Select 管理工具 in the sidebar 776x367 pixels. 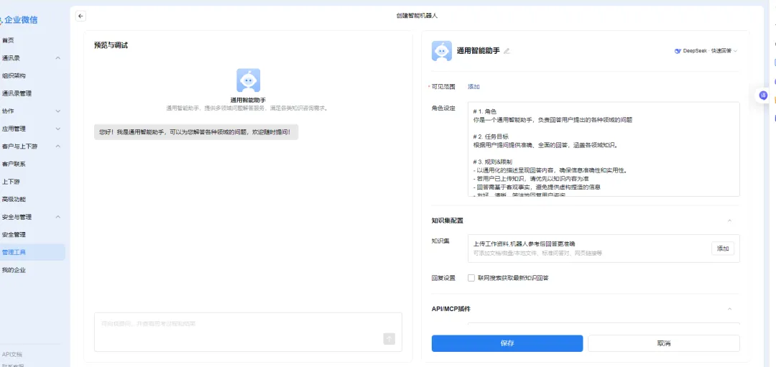coord(32,252)
